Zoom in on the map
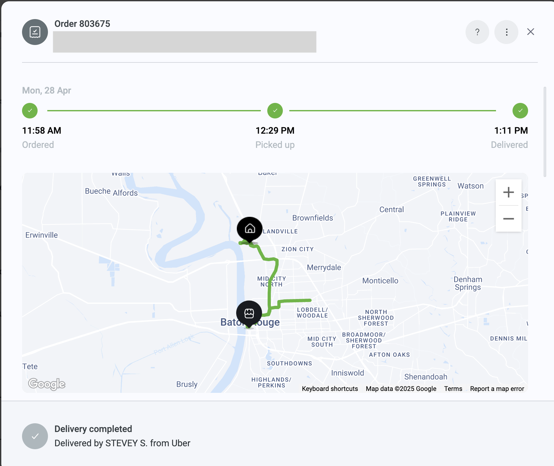Screen dimensions: 554x466 (508, 192)
